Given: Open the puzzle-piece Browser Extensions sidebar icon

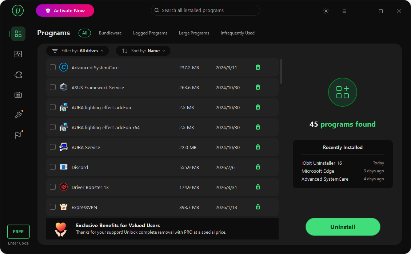Looking at the screenshot, I should [18, 74].
